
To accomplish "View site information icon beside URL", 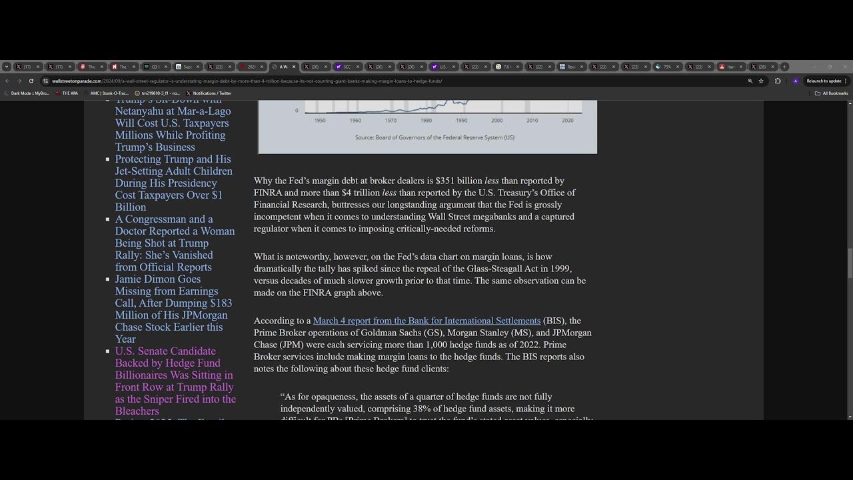I will 46,81.
